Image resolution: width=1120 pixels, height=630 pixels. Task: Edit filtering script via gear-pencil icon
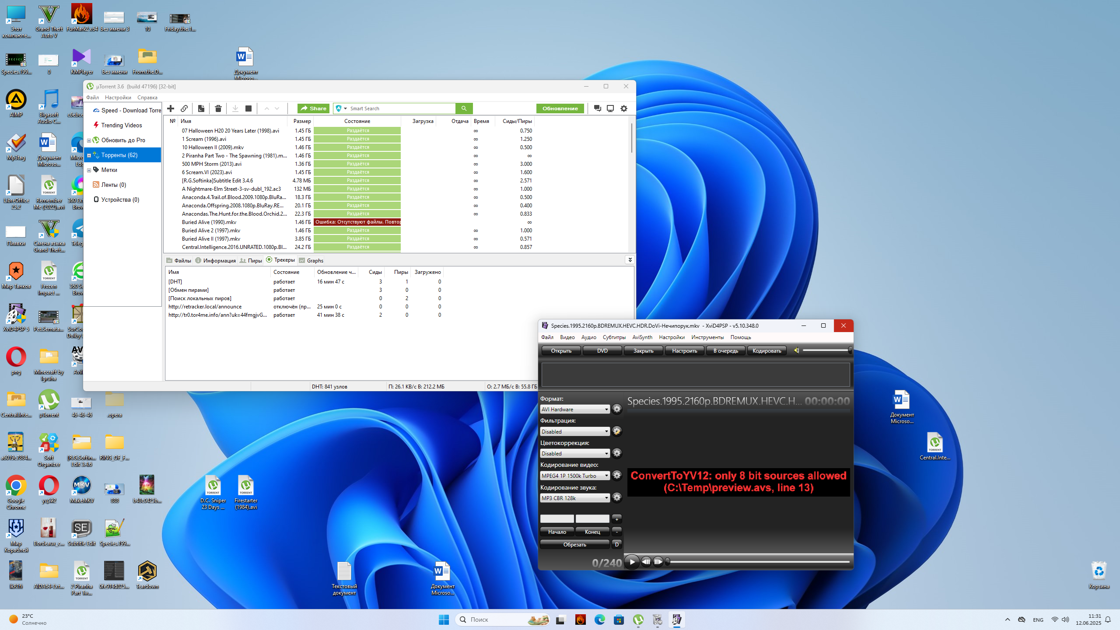(x=617, y=431)
